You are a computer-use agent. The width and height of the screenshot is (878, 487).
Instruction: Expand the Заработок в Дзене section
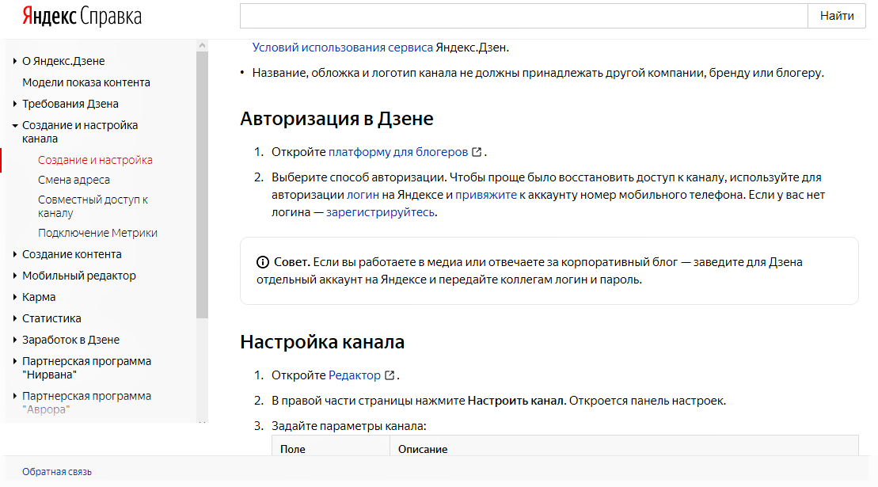coord(15,340)
